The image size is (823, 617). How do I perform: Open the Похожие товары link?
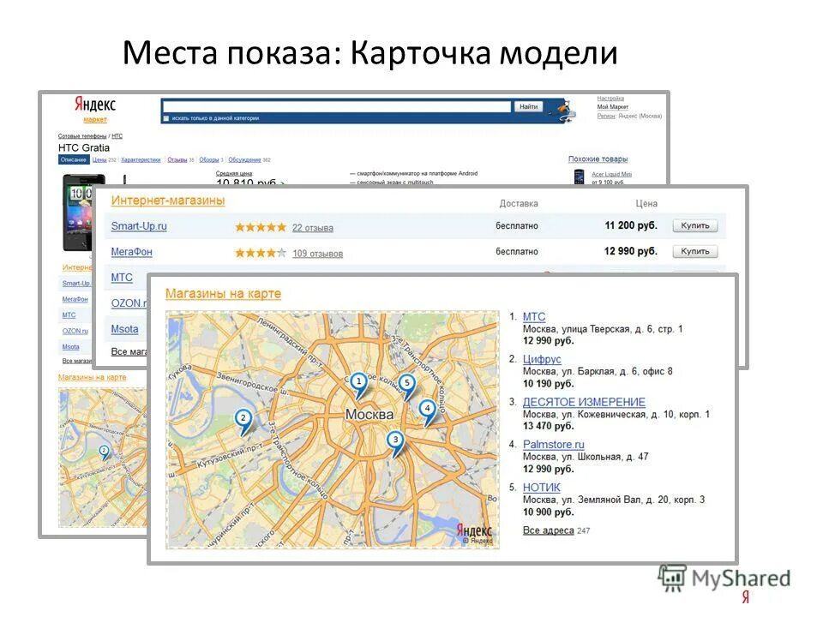coord(599,159)
